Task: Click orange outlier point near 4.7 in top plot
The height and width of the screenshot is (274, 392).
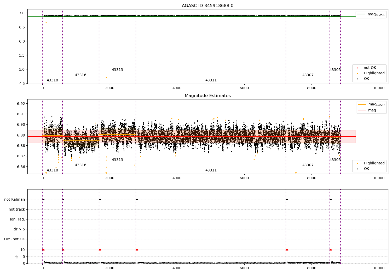Action: coord(106,78)
